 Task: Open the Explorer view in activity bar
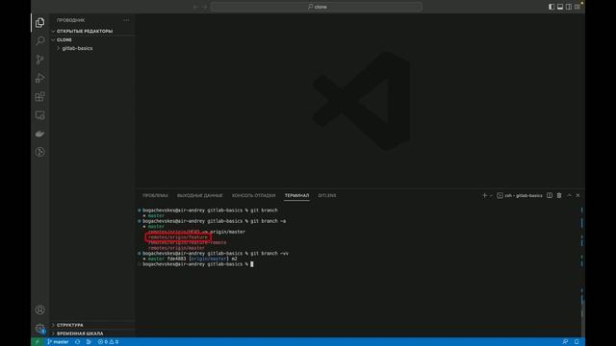[x=39, y=23]
